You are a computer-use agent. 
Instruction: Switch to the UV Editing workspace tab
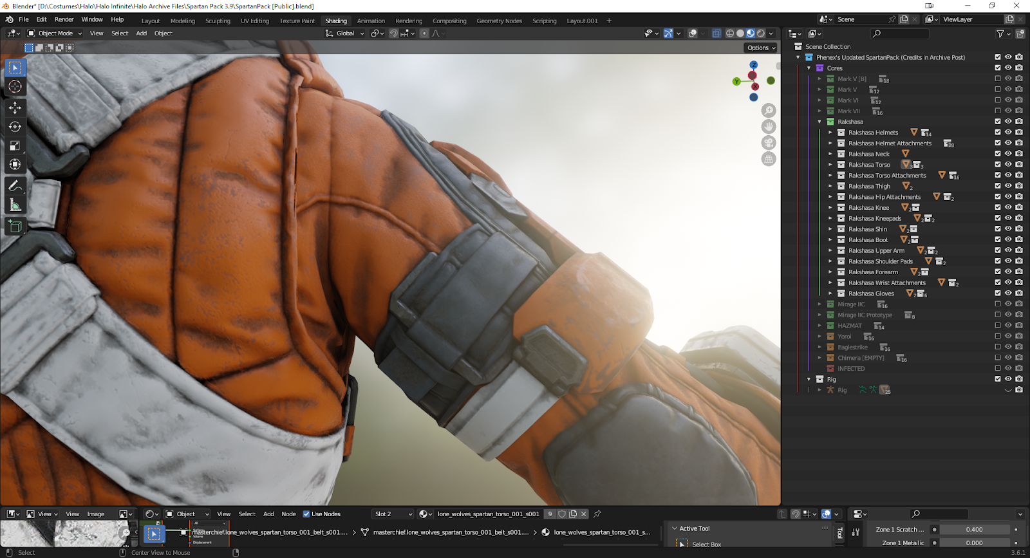tap(255, 21)
